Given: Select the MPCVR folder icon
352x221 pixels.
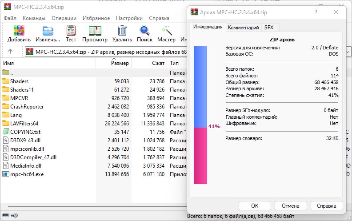Looking at the screenshot, I should point(6,98).
